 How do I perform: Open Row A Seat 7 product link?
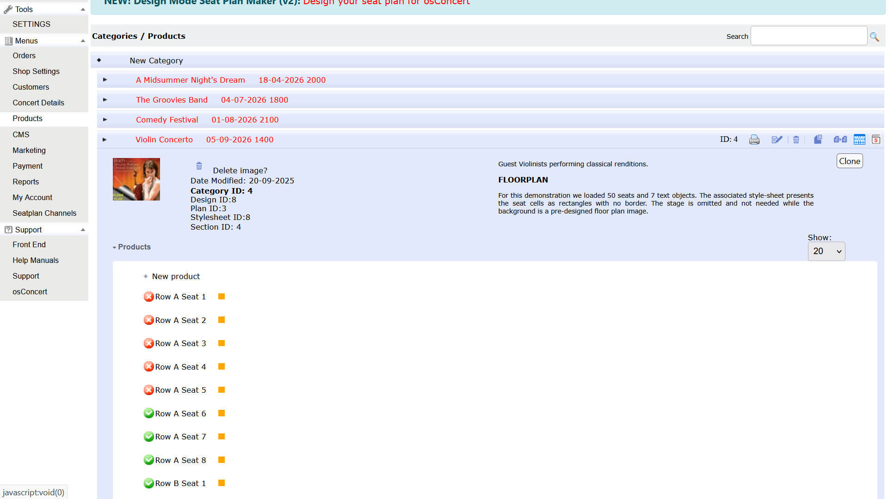click(x=180, y=437)
